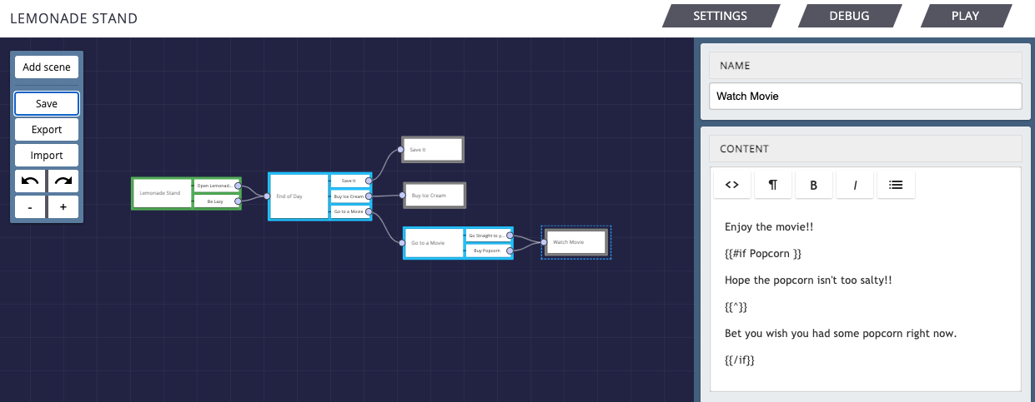1035x402 pixels.
Task: Click input port of Go to a Movie scene
Action: pos(403,243)
